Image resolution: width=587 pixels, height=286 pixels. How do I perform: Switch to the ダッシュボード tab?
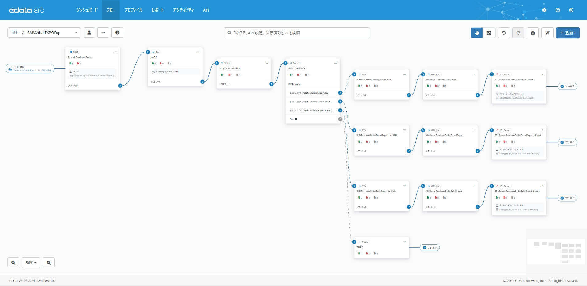87,10
